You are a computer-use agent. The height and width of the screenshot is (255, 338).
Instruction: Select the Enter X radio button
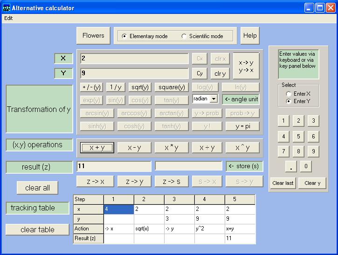pos(298,94)
